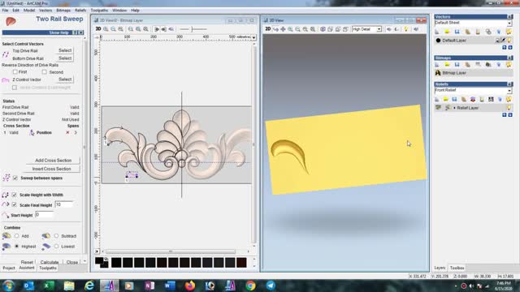Open Telegram from the taskbar
Viewport: 520px width, 292px height.
point(271,286)
